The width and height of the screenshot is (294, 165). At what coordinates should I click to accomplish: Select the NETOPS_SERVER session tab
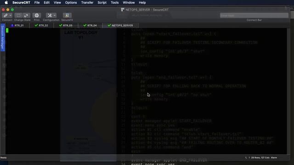pyautogui.click(x=120, y=26)
